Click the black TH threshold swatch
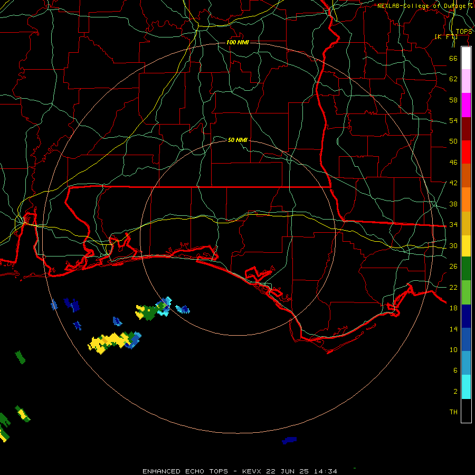The image size is (475, 475). click(466, 411)
